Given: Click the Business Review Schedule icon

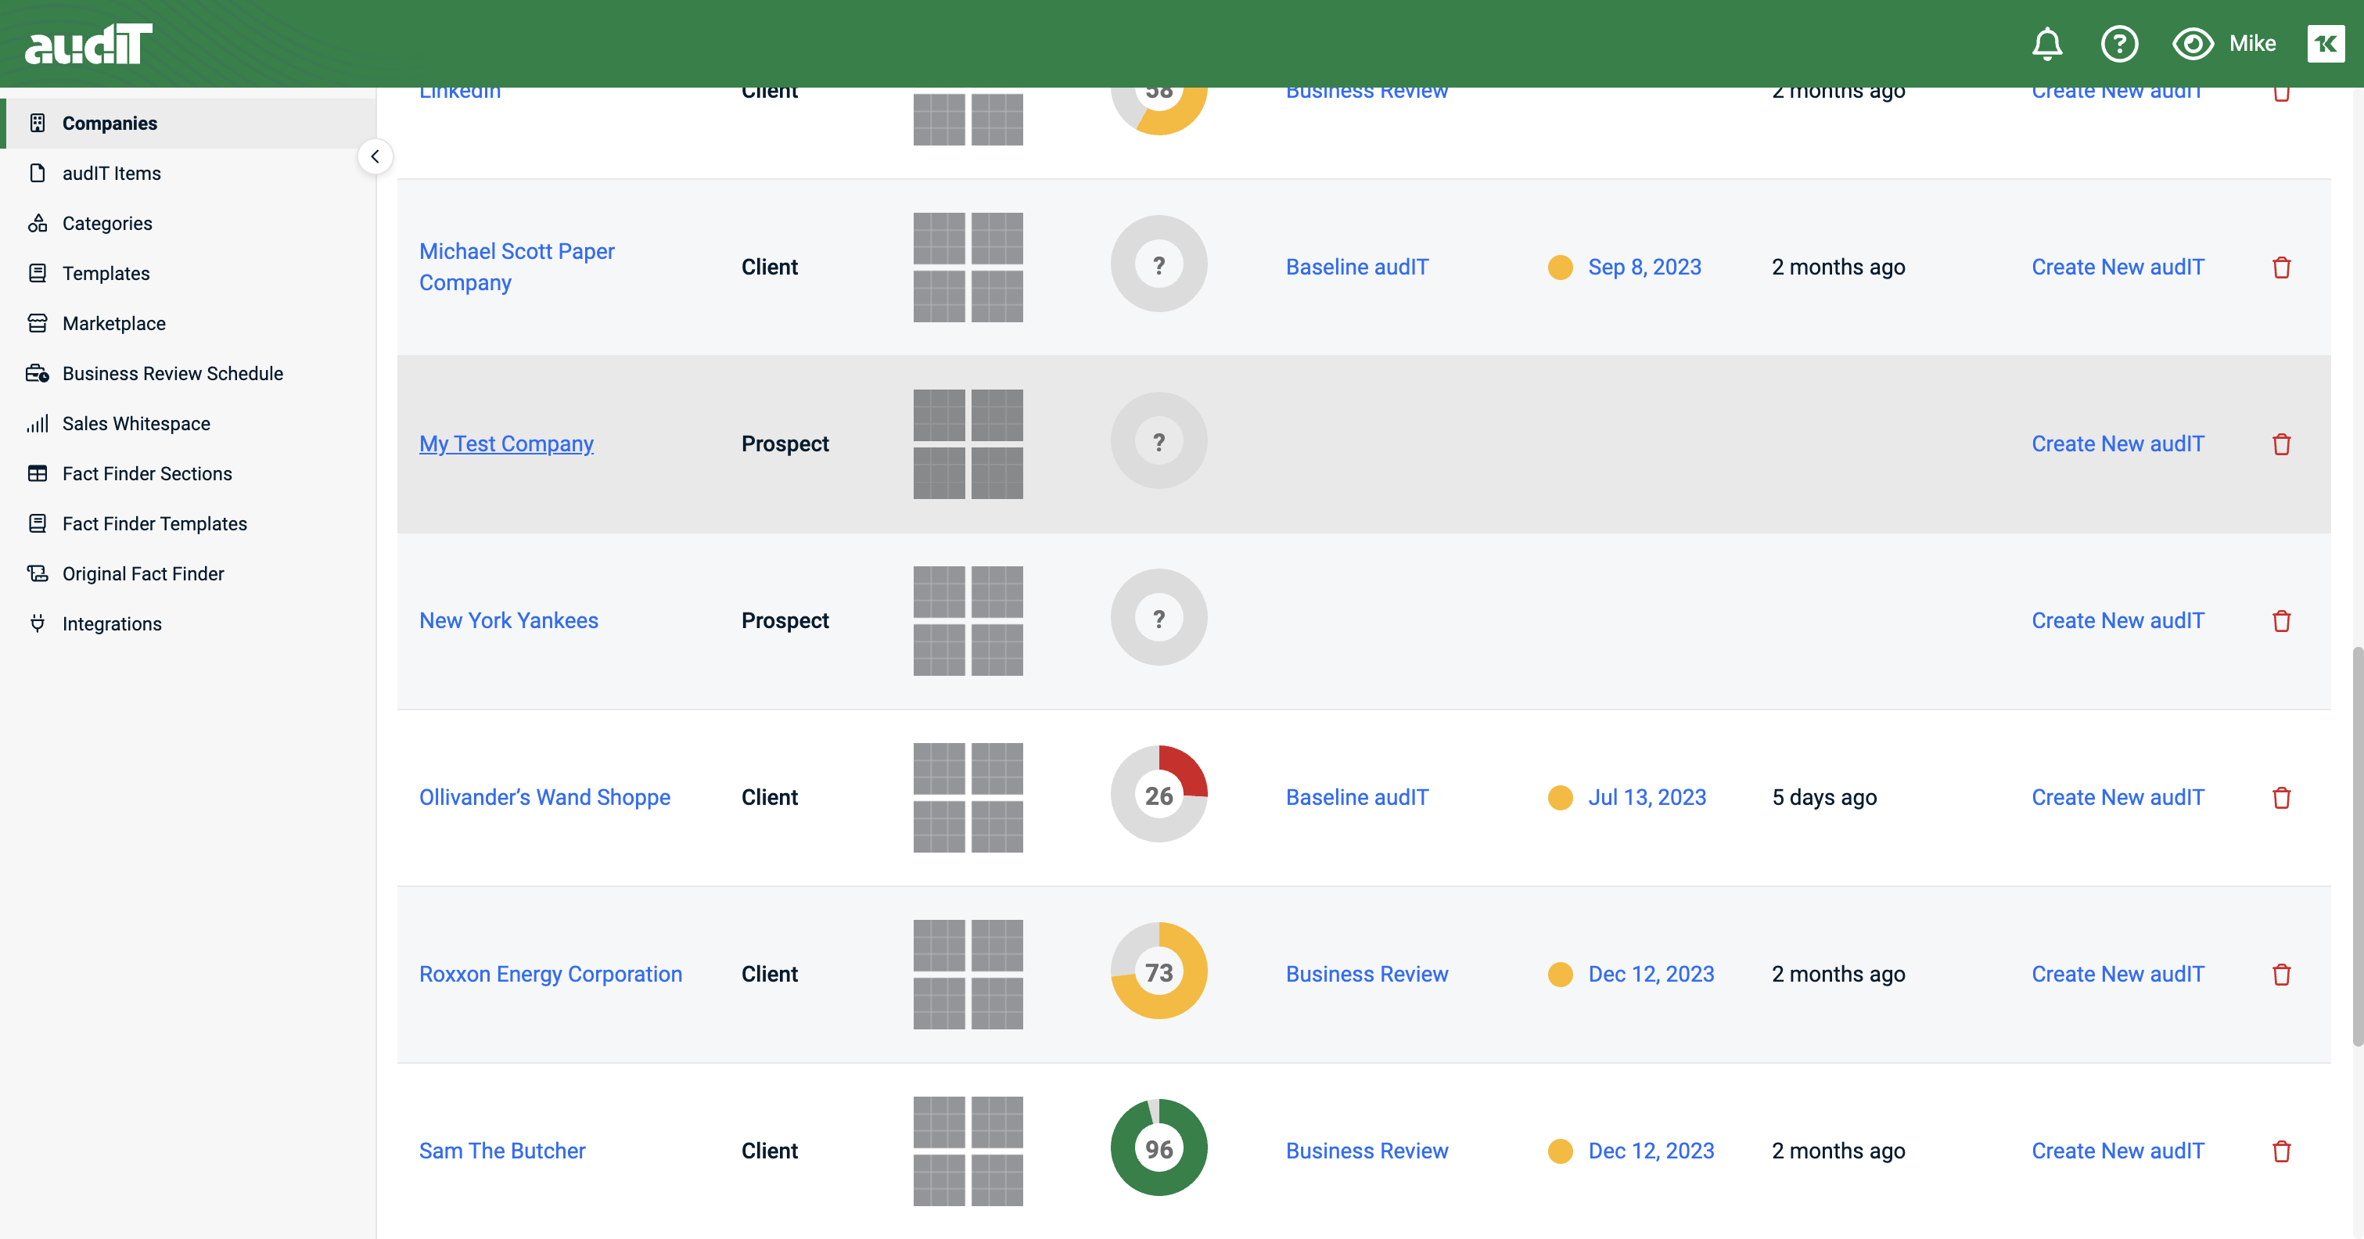Looking at the screenshot, I should click(38, 374).
